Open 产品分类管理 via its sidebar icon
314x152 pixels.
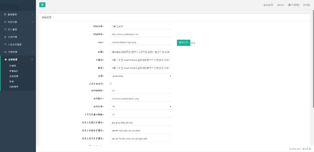tap(5, 45)
